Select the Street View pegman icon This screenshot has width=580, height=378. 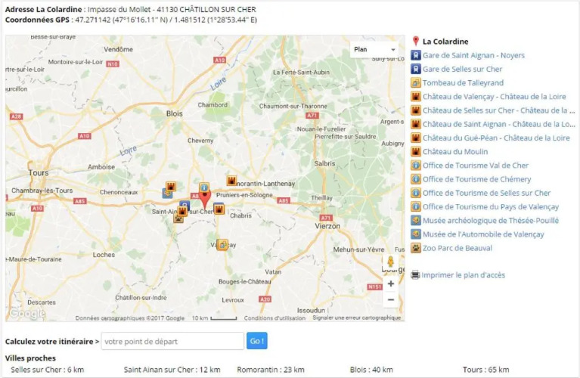point(389,261)
